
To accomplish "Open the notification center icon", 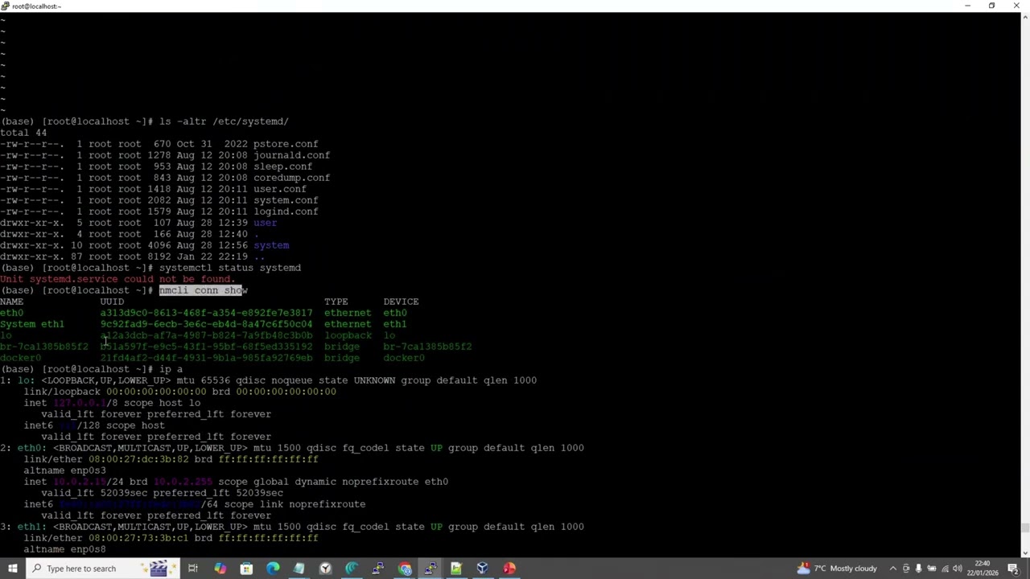I will [x=1016, y=569].
